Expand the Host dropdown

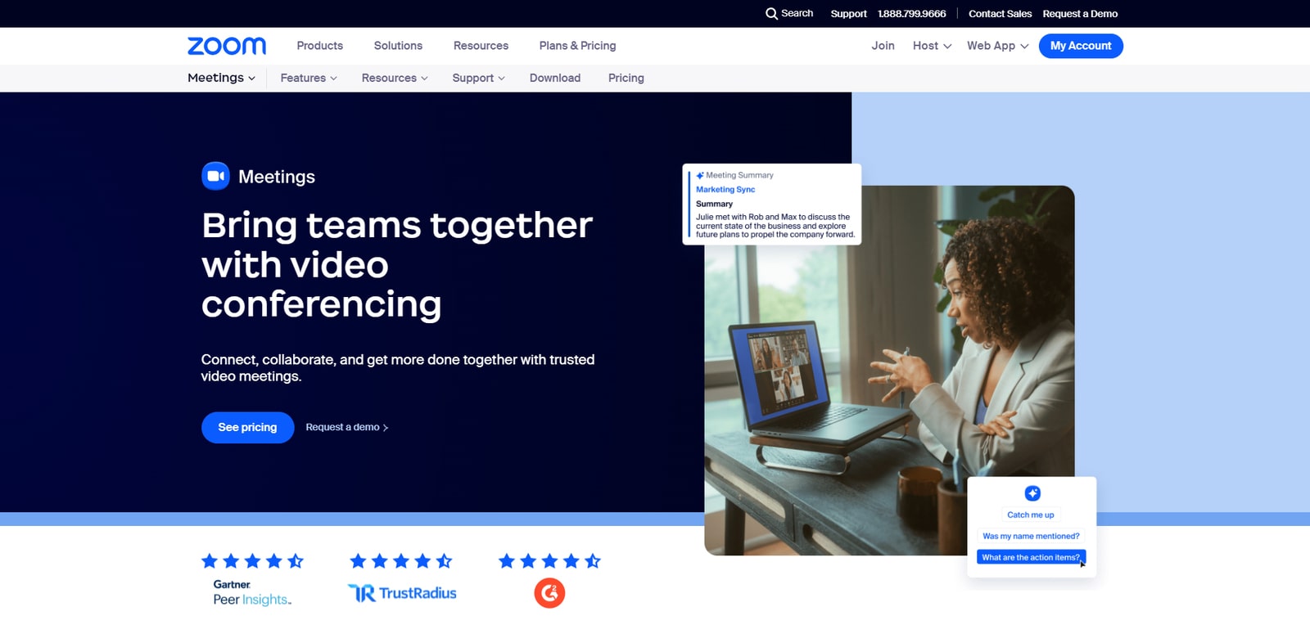[932, 46]
